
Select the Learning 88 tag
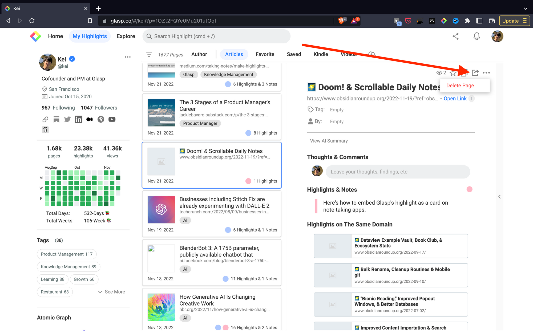pos(53,279)
